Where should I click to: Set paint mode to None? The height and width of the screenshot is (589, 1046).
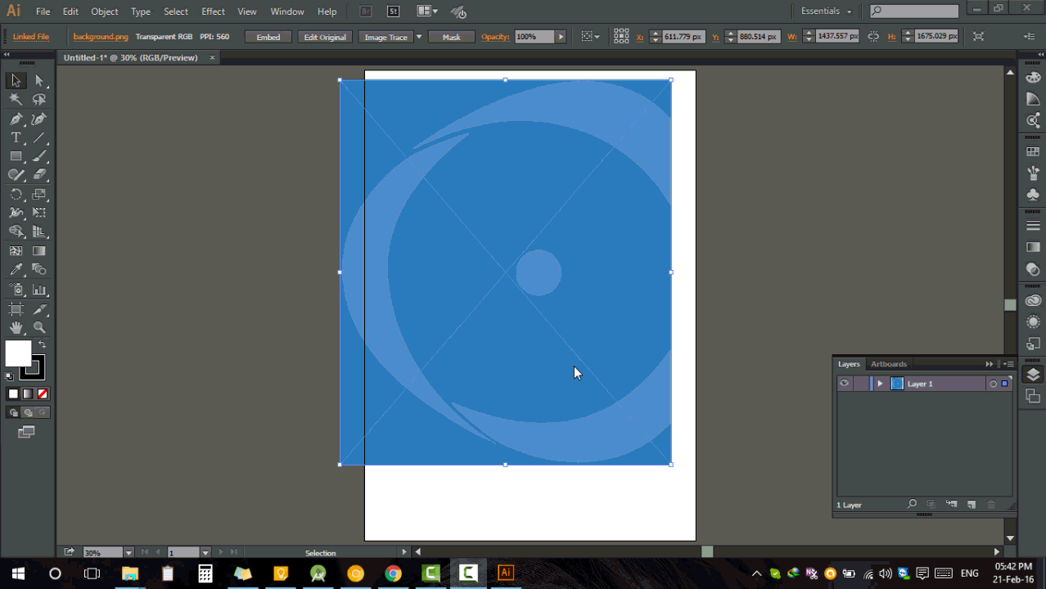[43, 394]
